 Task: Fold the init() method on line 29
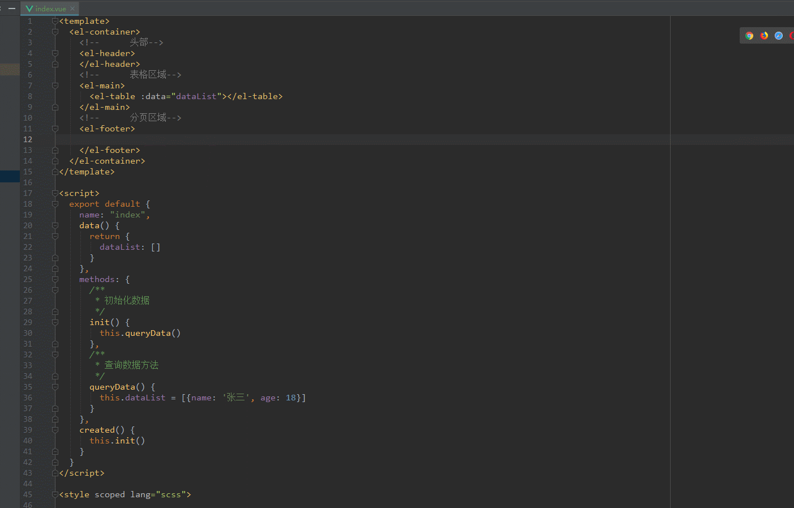coord(55,322)
